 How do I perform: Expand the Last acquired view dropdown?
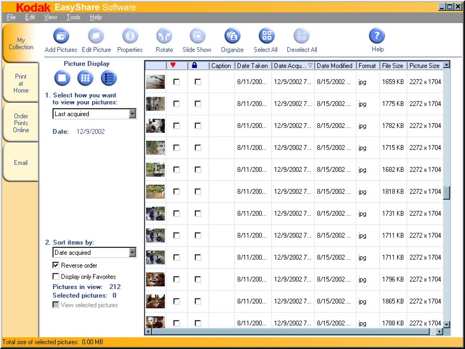point(132,114)
